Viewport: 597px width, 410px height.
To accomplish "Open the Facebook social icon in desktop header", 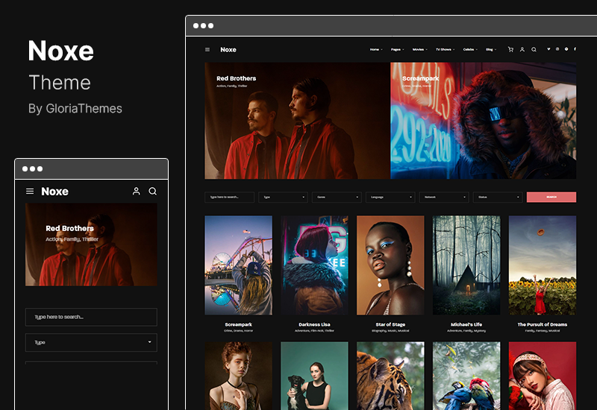I will click(575, 49).
